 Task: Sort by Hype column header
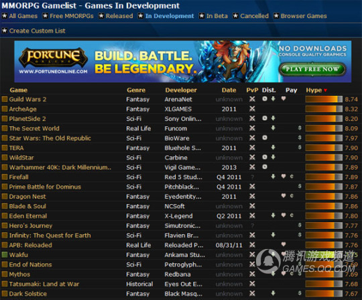(x=314, y=90)
